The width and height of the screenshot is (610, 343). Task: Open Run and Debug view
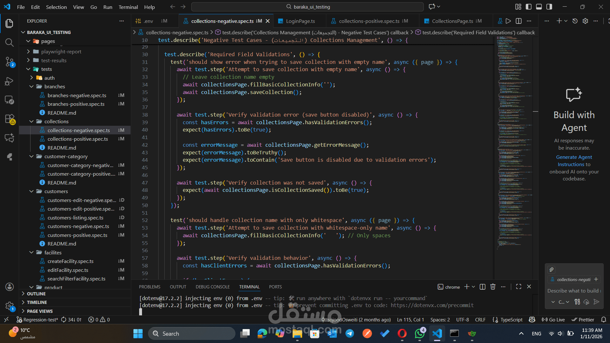(x=9, y=81)
